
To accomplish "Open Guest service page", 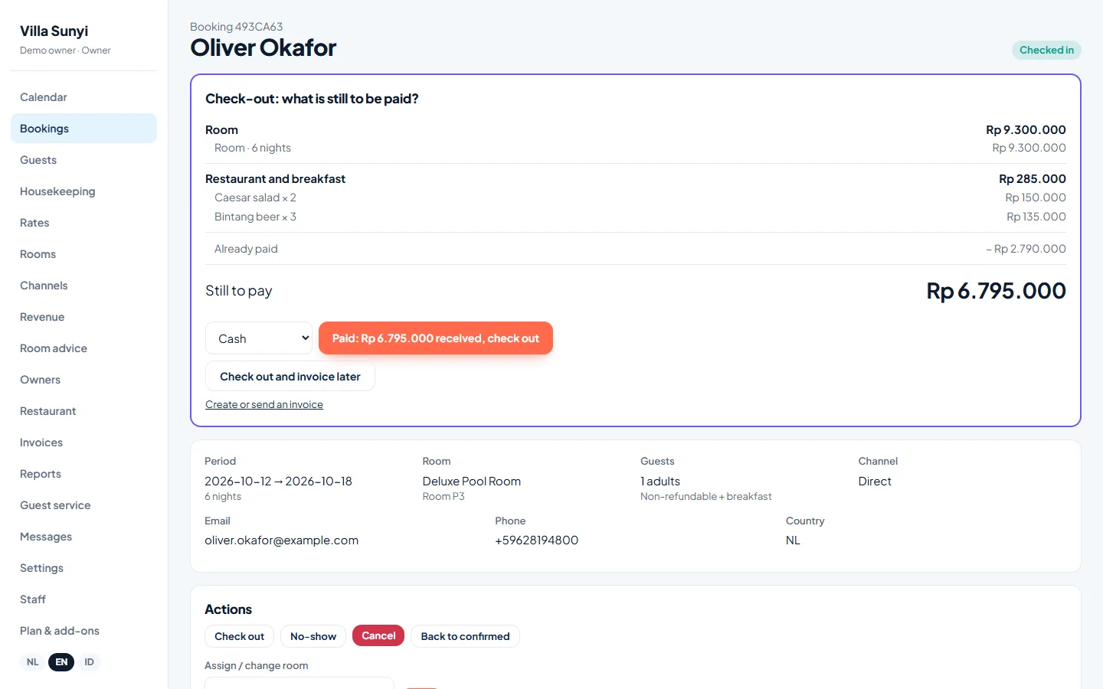I will 83,505.
